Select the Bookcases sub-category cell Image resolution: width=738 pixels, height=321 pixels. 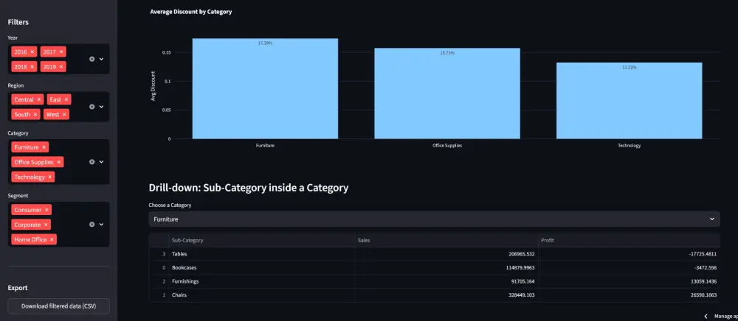tap(262, 267)
